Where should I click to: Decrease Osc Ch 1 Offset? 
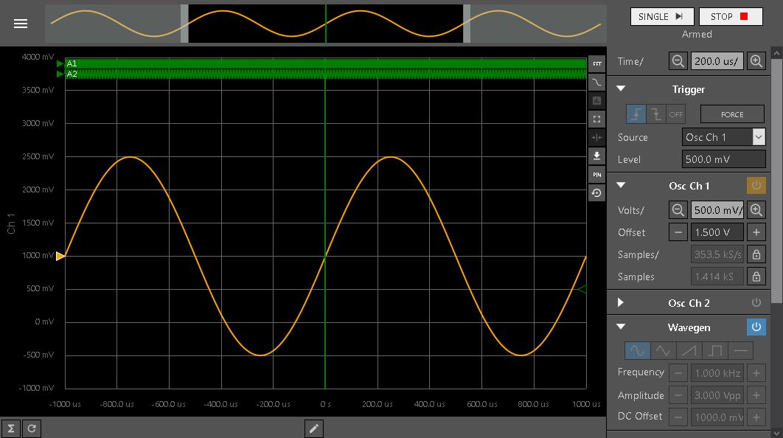[678, 232]
